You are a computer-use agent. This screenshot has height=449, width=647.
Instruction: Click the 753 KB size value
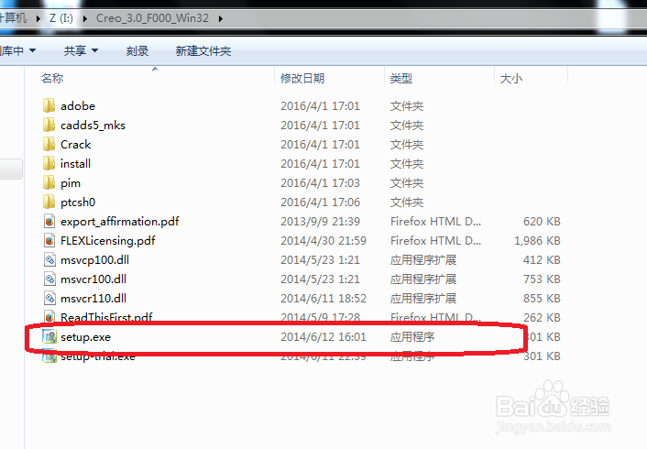[x=542, y=279]
